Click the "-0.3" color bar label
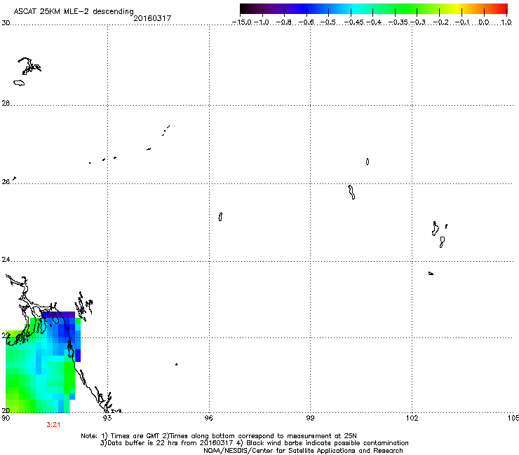Screen dimensions: 519x455 tap(418, 22)
